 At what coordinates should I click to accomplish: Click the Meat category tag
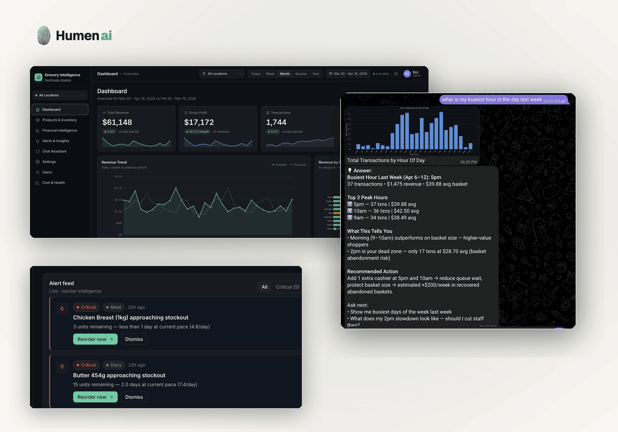pos(113,307)
